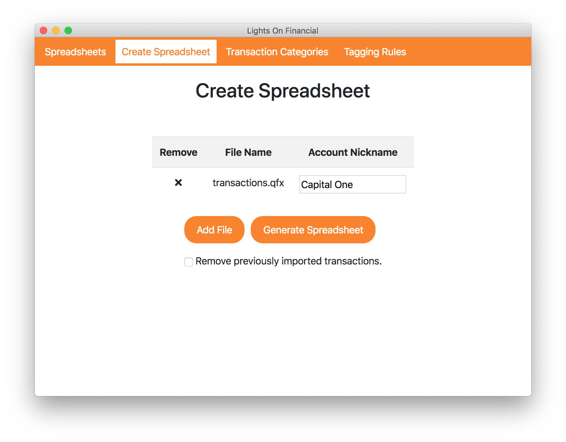
Task: Go to Tagging Rules
Action: [375, 52]
